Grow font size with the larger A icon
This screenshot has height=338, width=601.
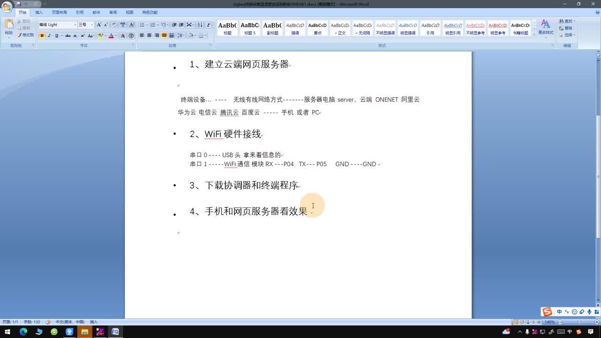99,24
